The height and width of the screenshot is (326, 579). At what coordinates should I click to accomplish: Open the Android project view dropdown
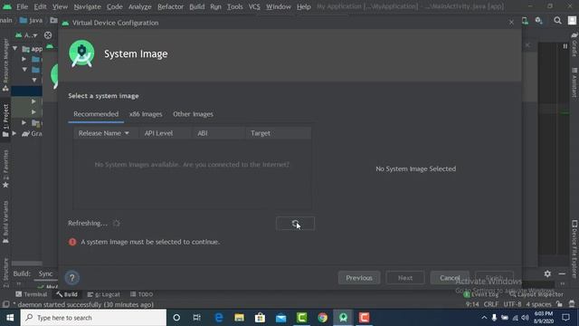coord(26,35)
